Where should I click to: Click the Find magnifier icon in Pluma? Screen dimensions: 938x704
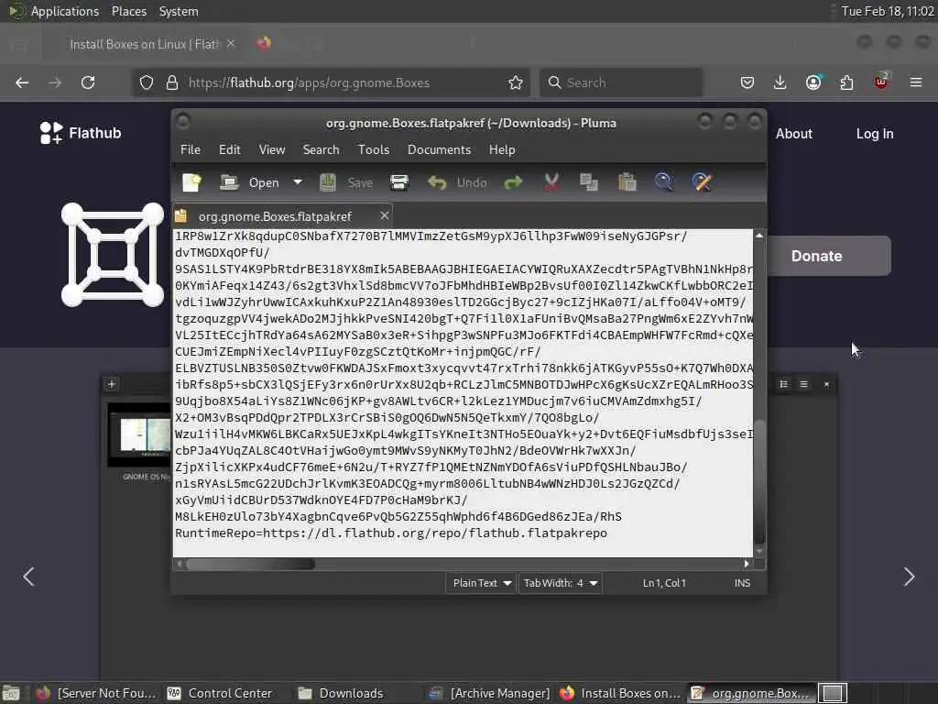663,182
